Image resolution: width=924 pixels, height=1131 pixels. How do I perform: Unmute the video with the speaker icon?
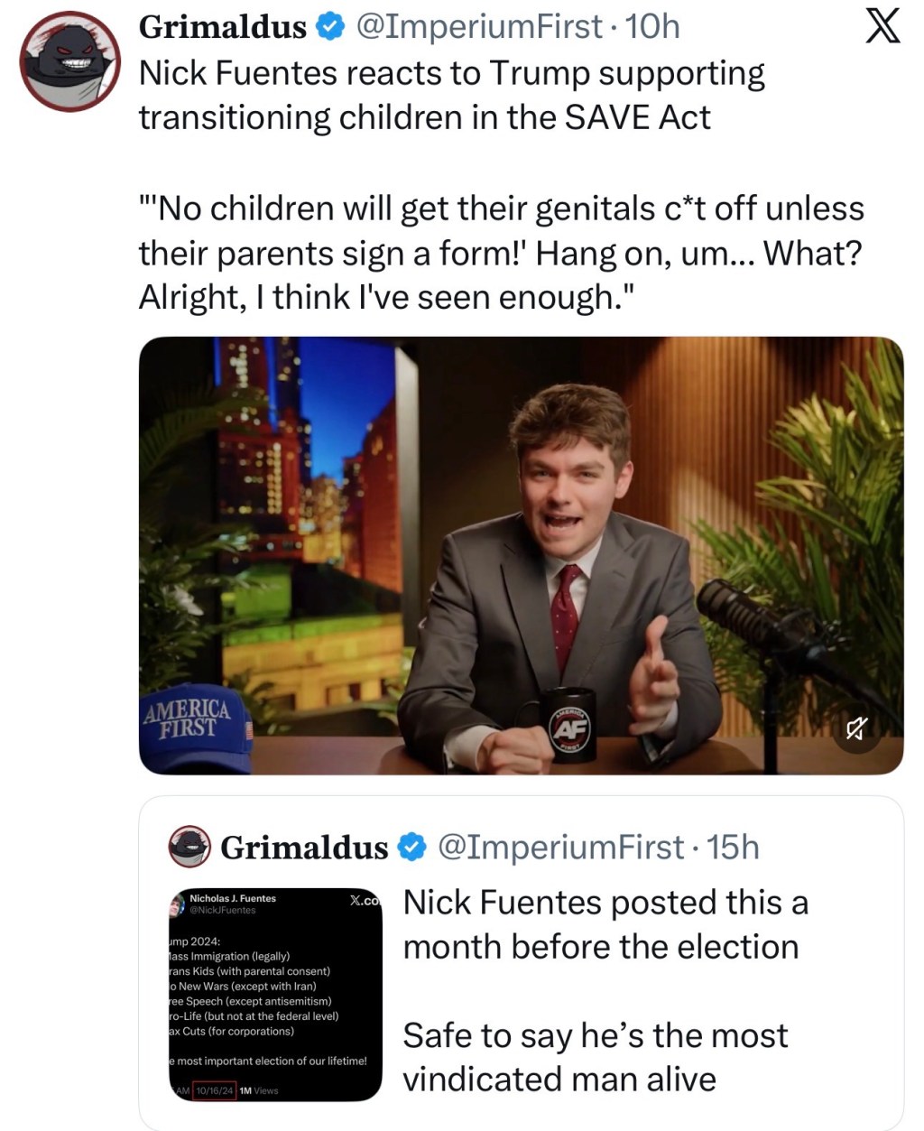[856, 728]
